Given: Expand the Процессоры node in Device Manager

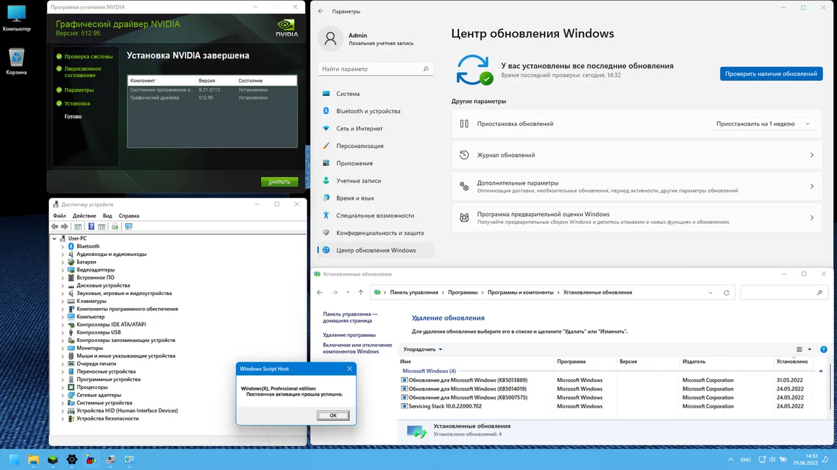Looking at the screenshot, I should coord(63,387).
